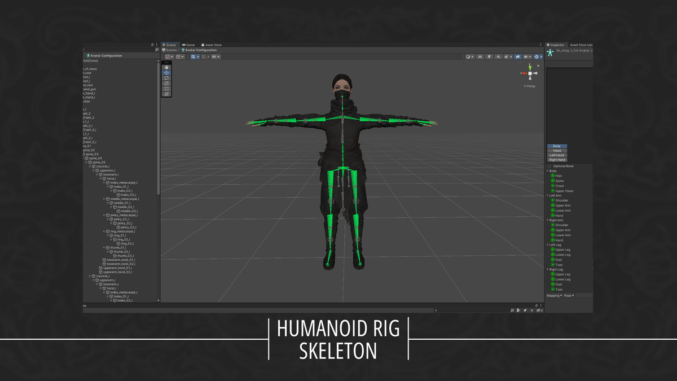Click the hierarchy panel lock icon
Screen dimensions: 677x381
pyautogui.click(x=152, y=45)
